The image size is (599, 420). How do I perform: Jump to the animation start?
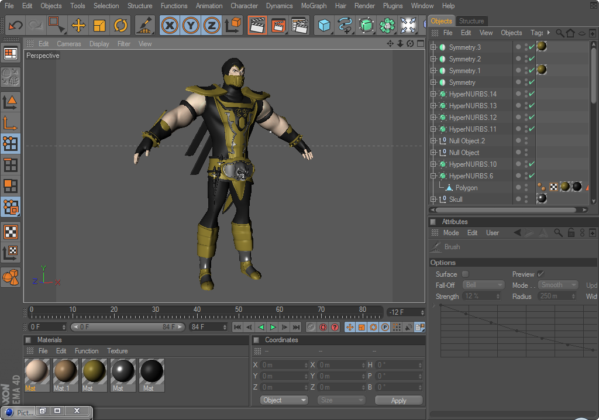click(x=237, y=327)
